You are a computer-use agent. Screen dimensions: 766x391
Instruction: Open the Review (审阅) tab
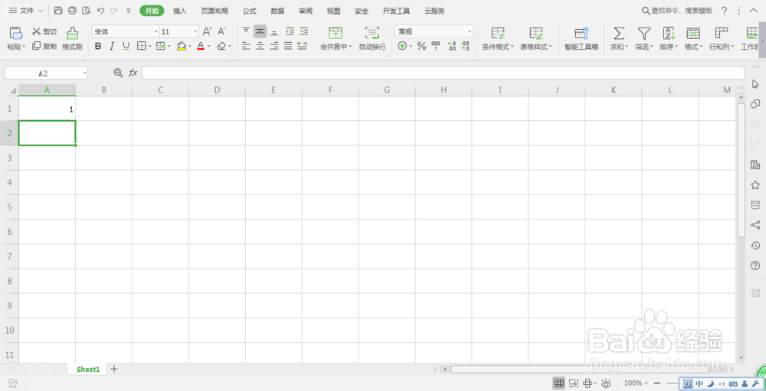(x=306, y=11)
